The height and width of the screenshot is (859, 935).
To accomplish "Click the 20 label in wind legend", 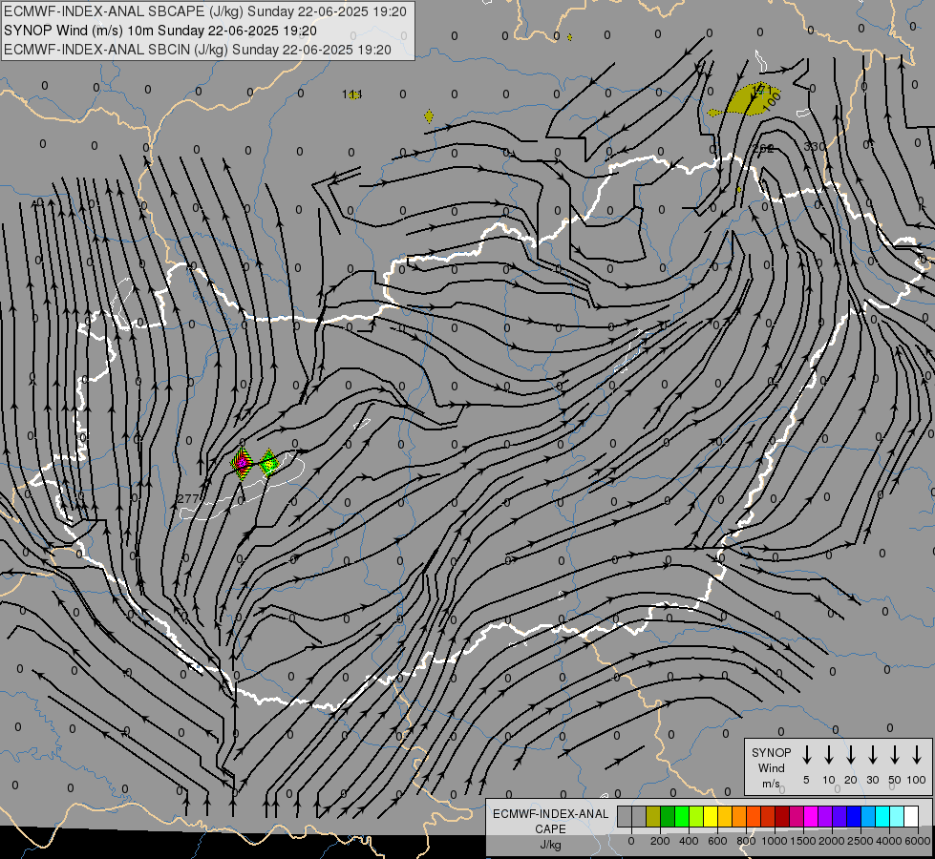I will pyautogui.click(x=850, y=780).
